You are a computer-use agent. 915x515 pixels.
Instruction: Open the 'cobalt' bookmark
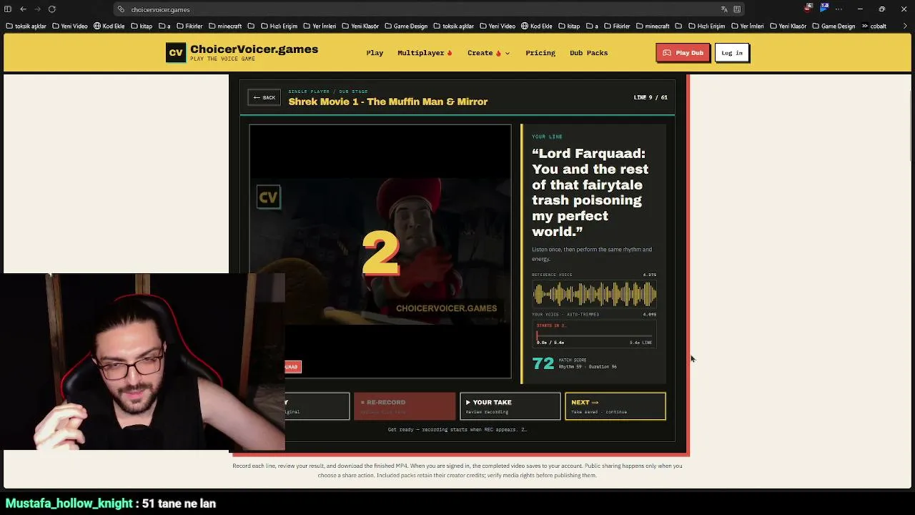pos(874,26)
